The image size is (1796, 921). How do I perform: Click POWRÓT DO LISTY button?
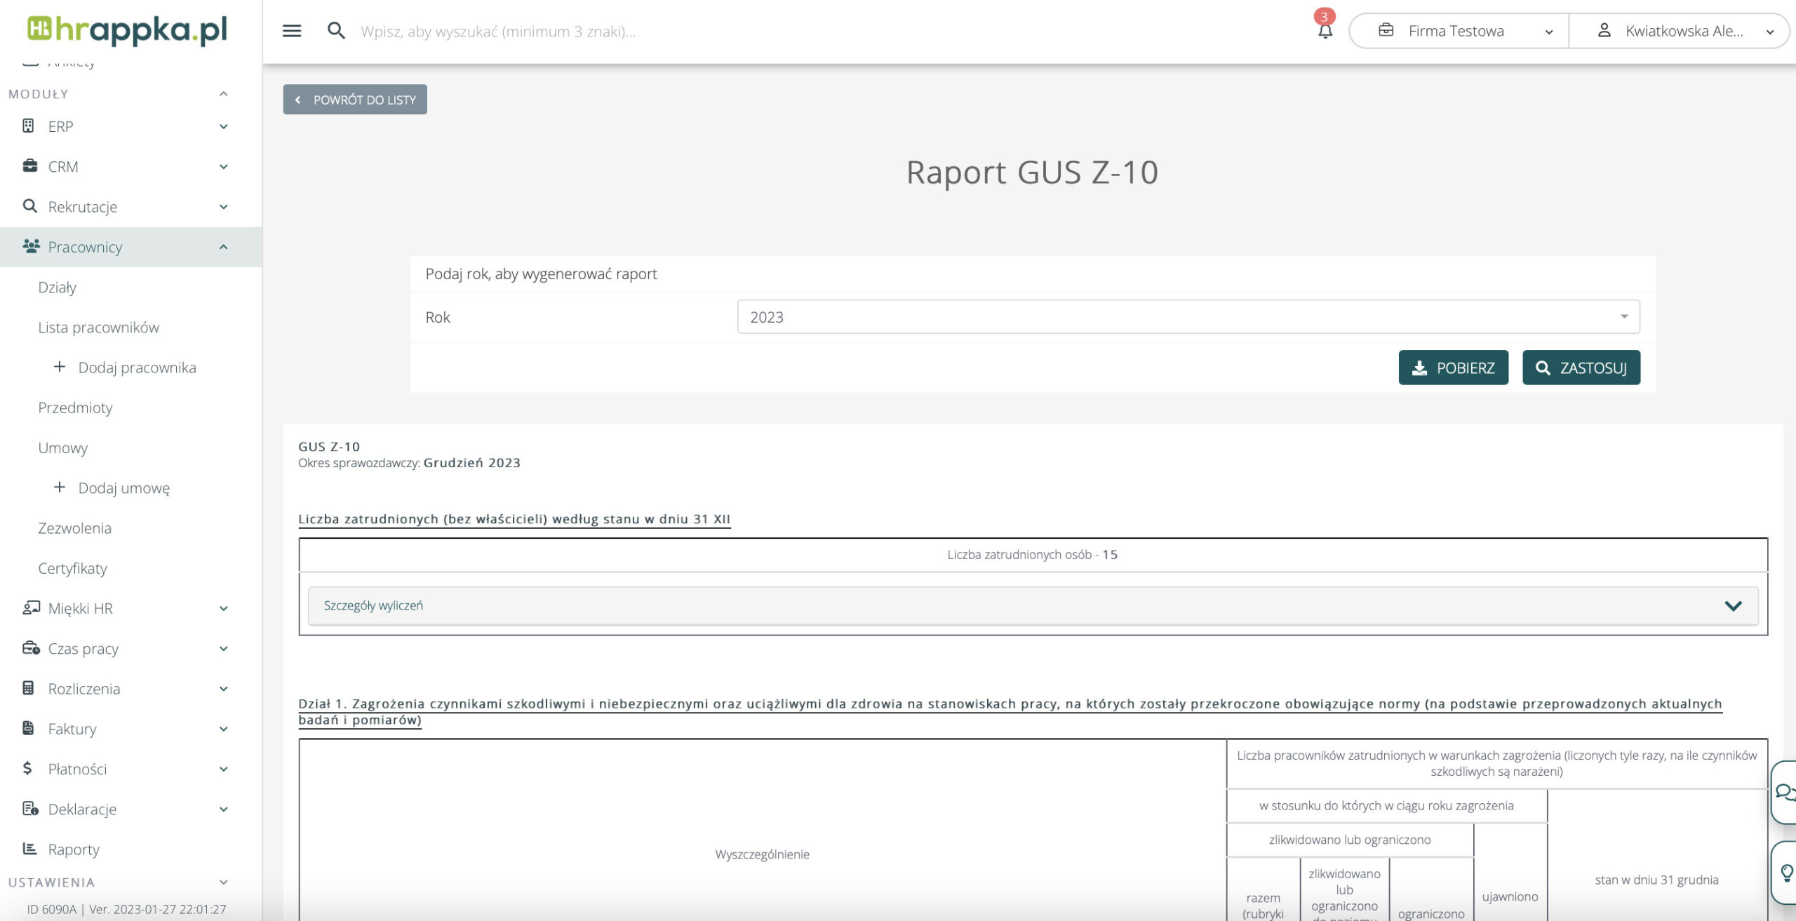point(355,100)
